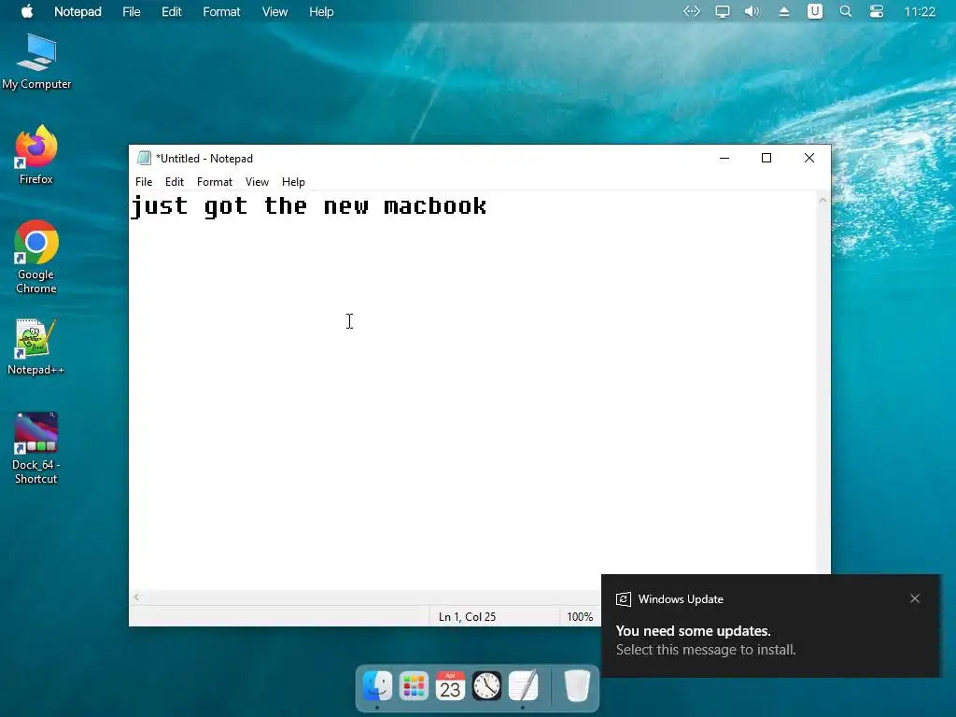956x717 pixels.
Task: Click the 11:22 clock in menu bar
Action: 920,11
